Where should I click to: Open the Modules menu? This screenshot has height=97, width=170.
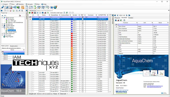click(x=20, y=4)
